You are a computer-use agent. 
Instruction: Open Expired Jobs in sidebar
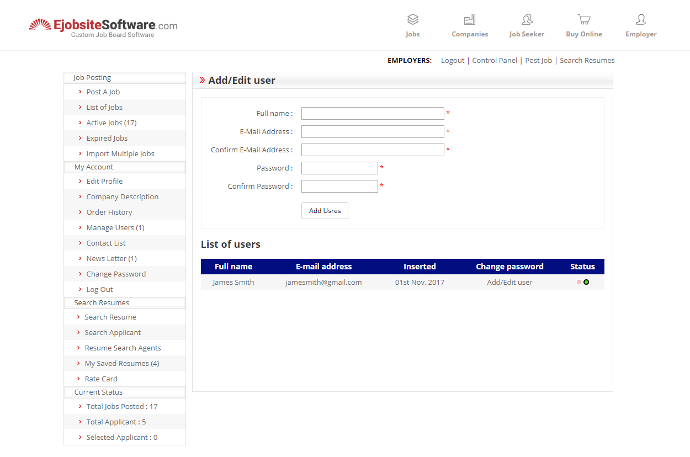click(x=107, y=139)
